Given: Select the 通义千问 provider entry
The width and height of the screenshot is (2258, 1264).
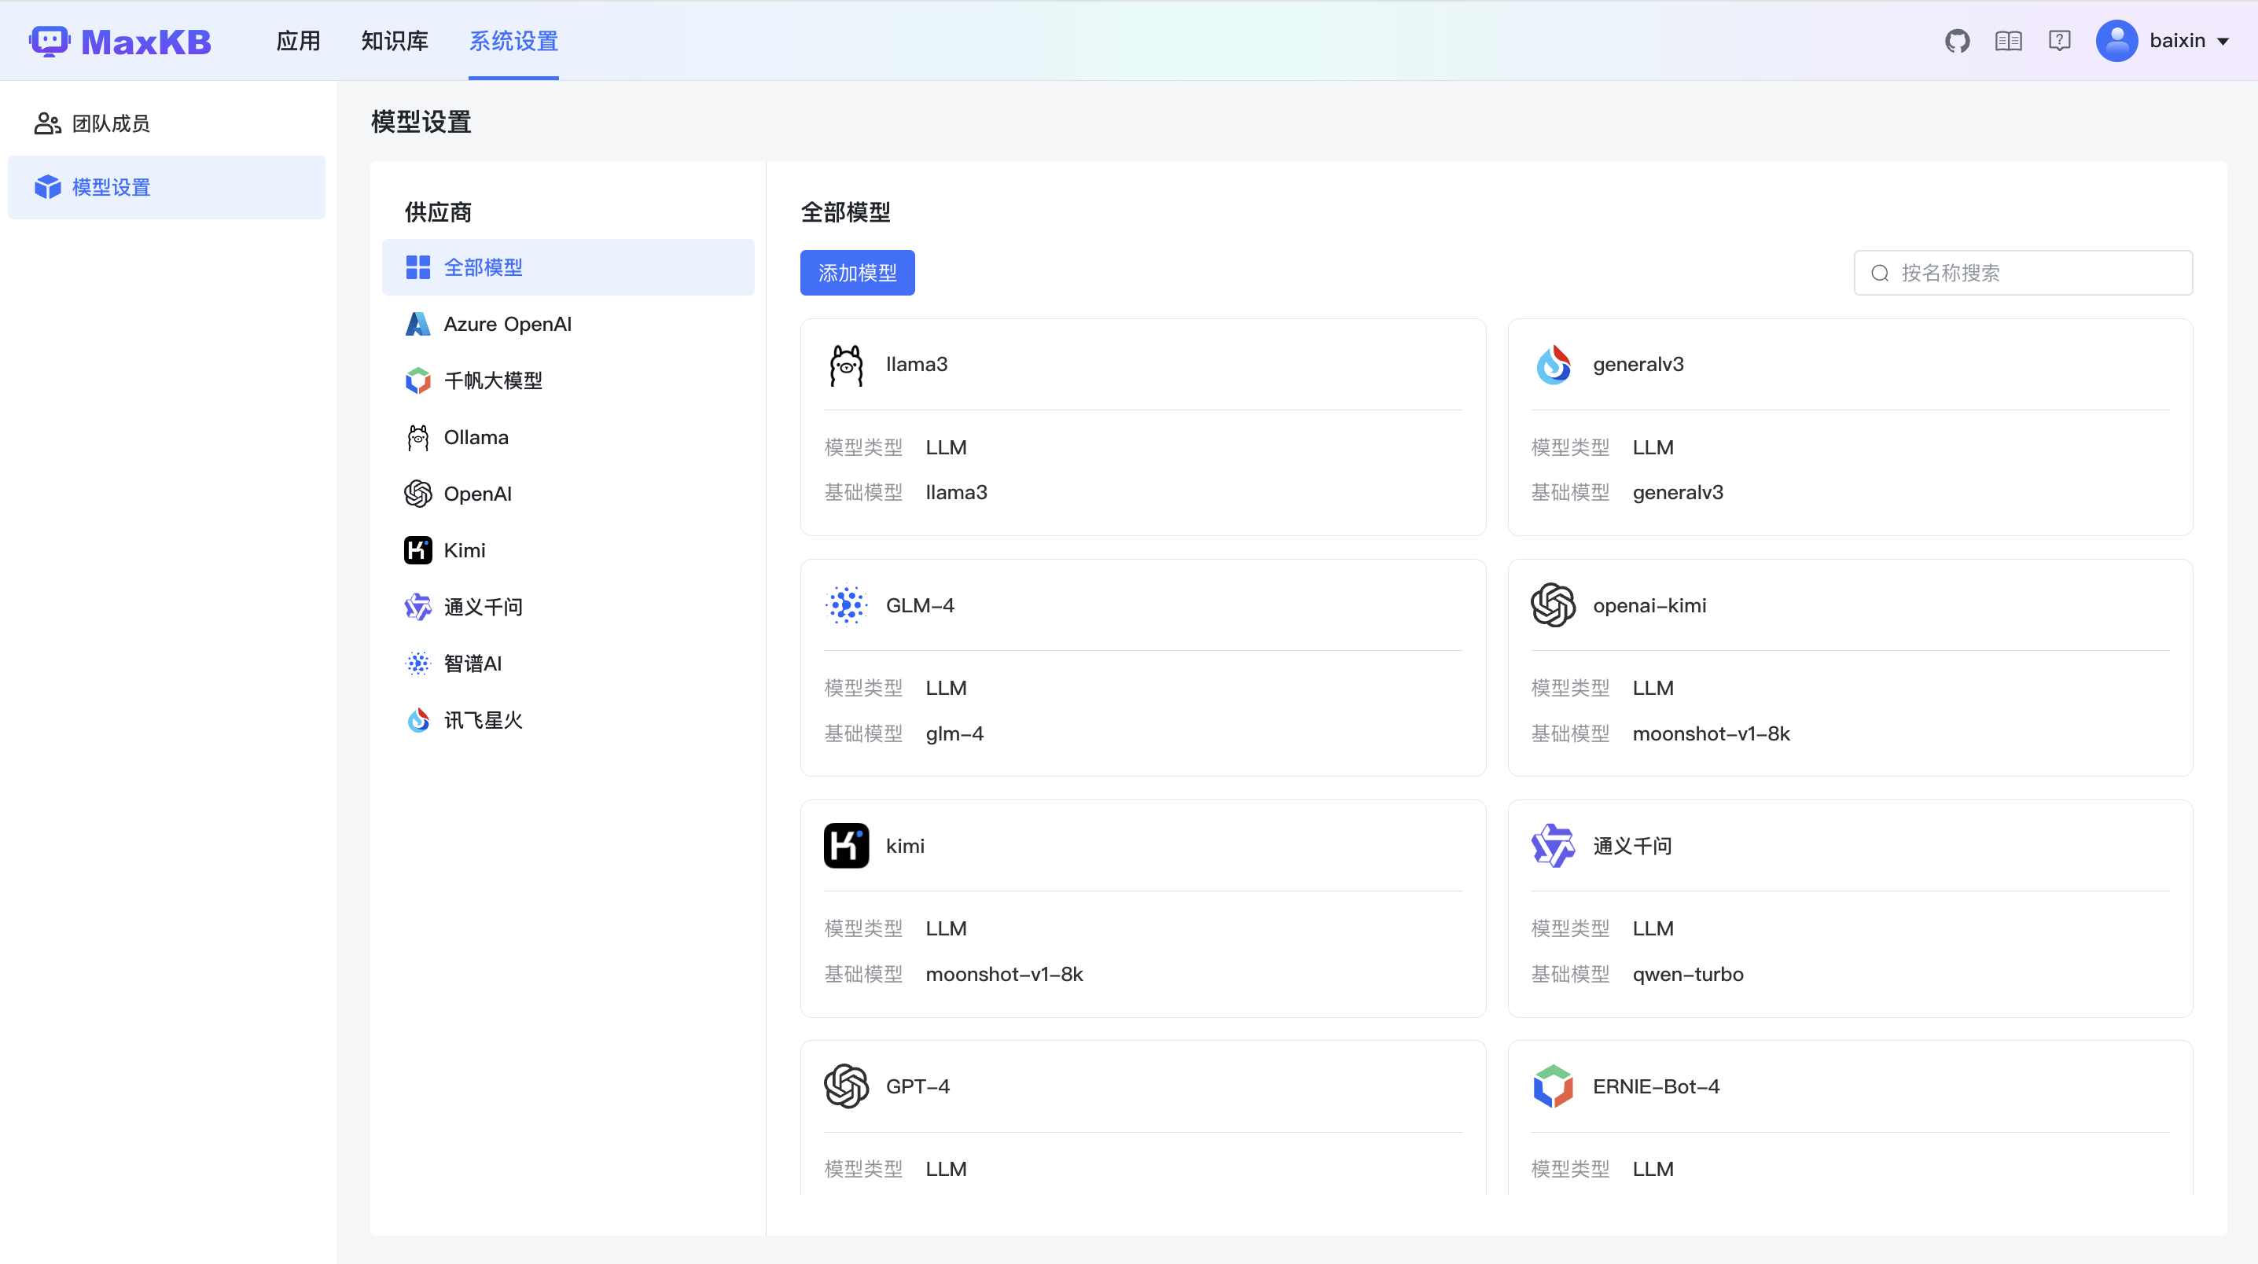Looking at the screenshot, I should (x=482, y=608).
